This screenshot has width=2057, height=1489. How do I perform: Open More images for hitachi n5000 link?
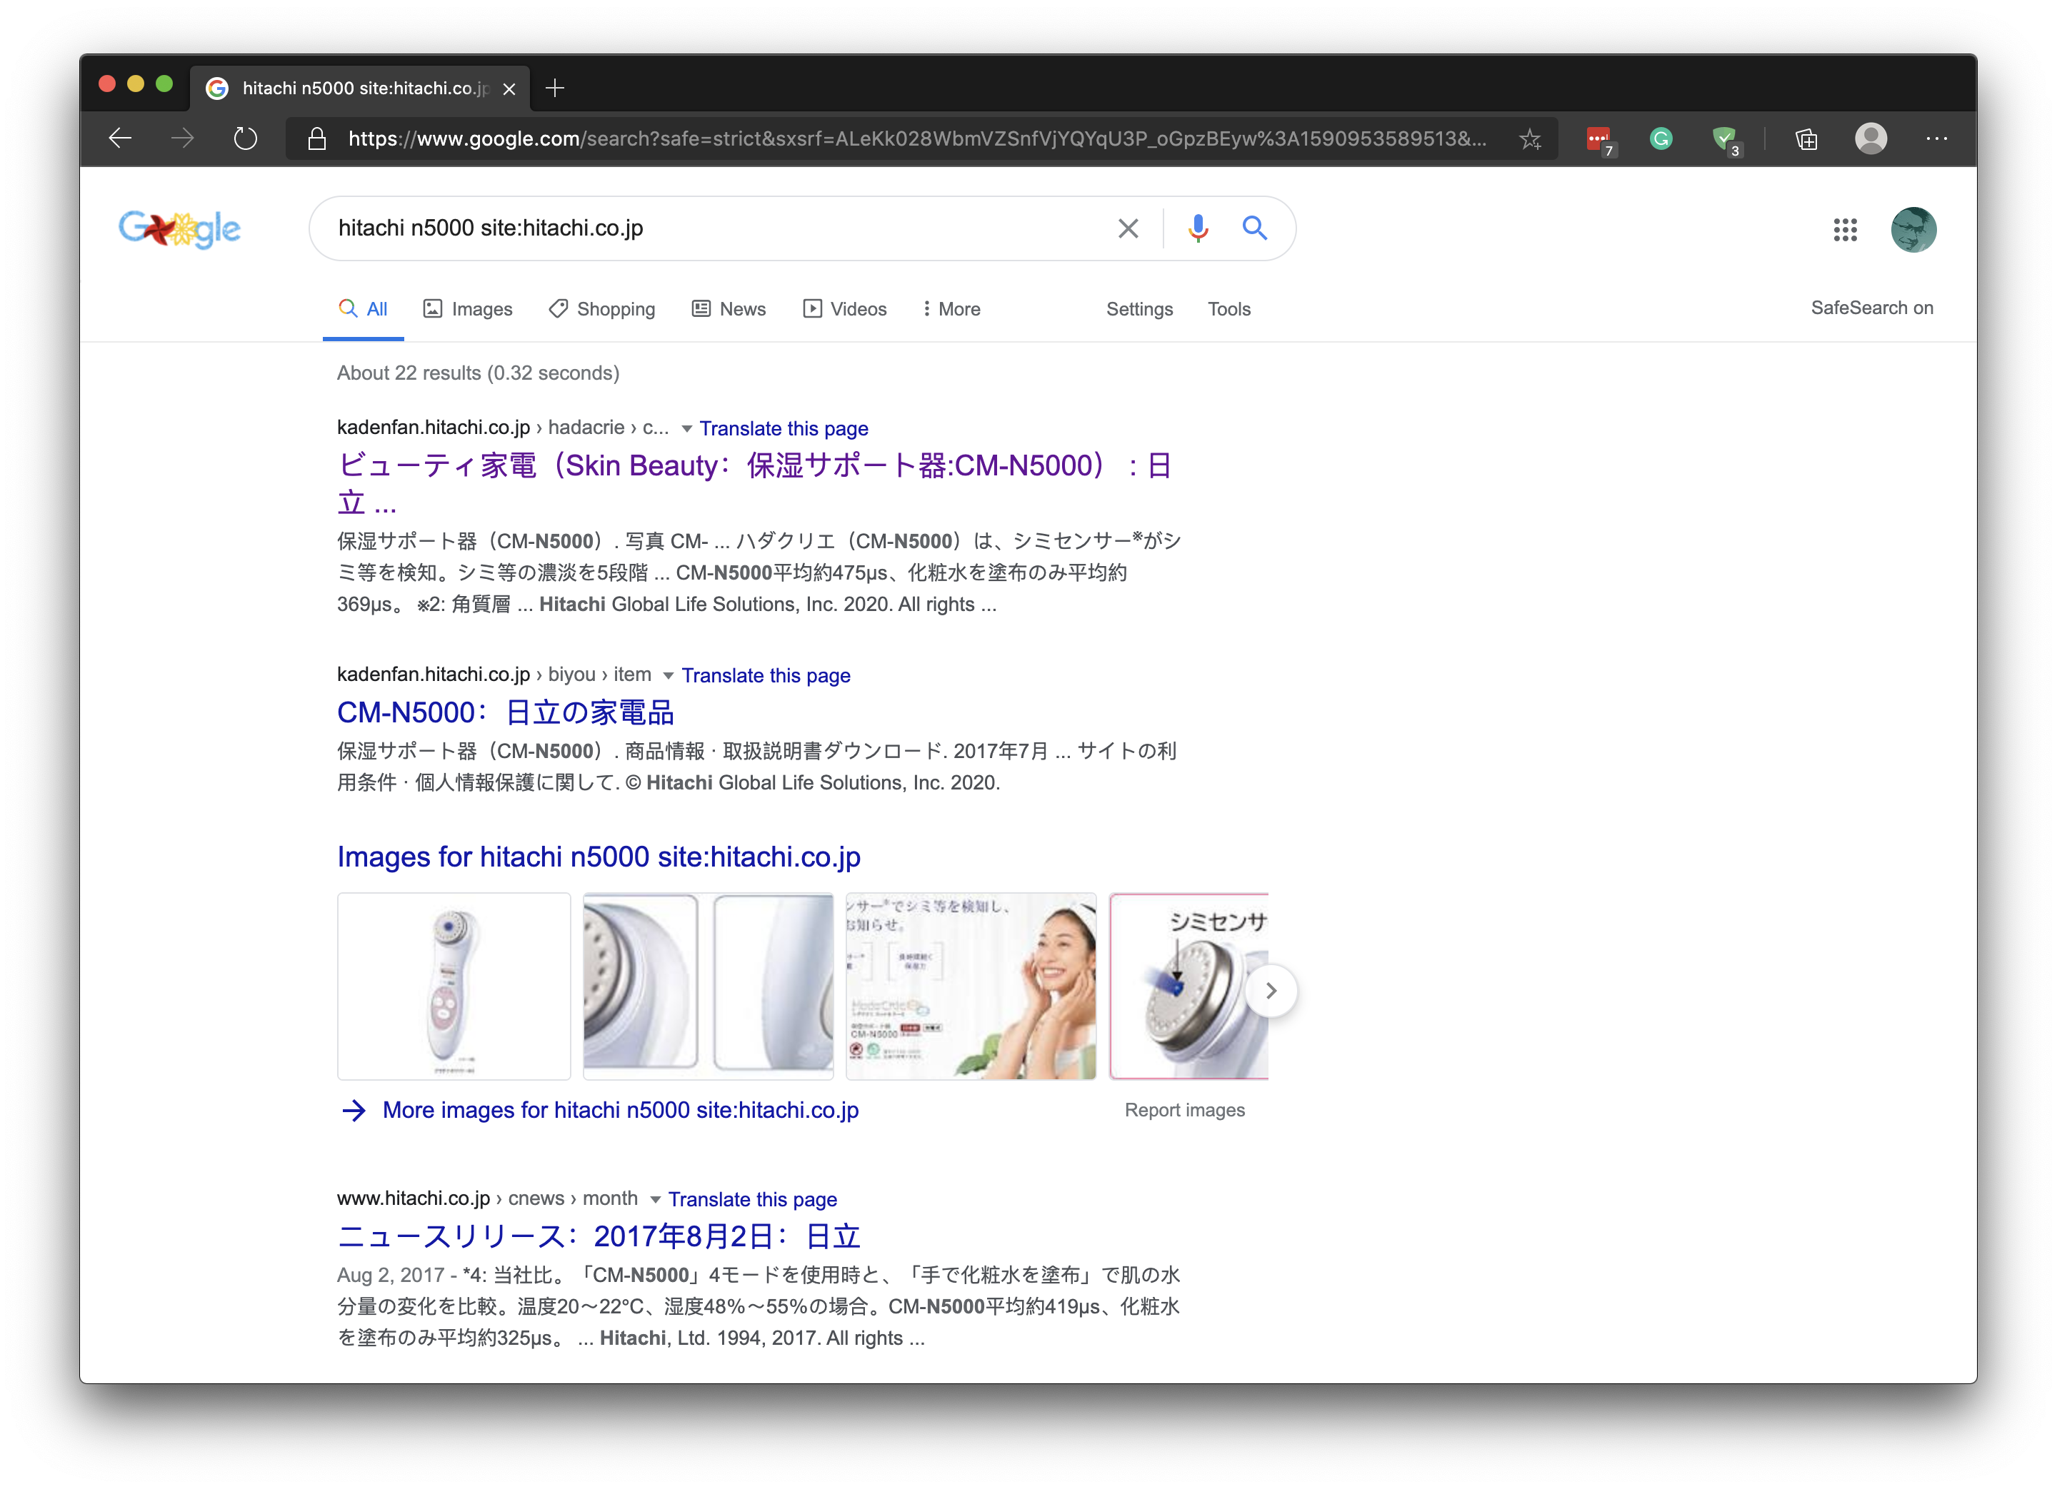click(621, 1110)
